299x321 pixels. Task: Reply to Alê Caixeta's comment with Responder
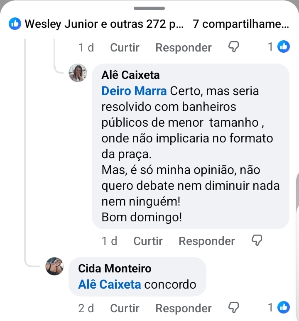tap(206, 241)
